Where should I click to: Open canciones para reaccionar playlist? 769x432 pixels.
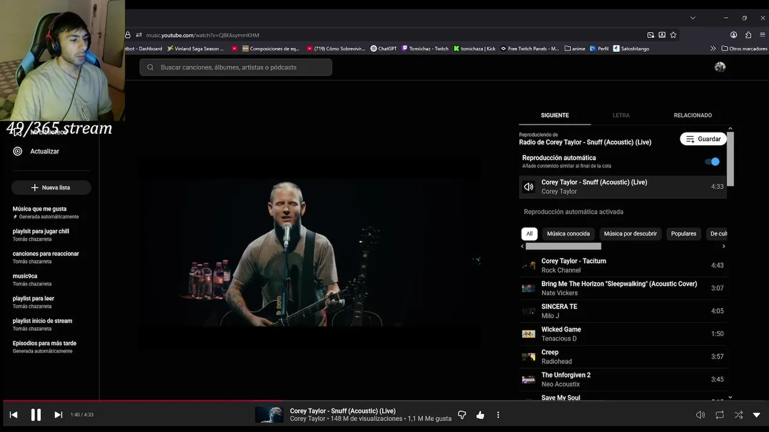pos(46,257)
